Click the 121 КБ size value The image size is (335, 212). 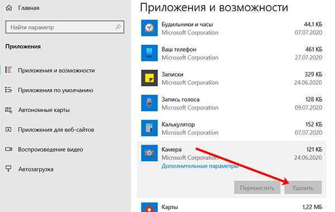click(x=314, y=150)
